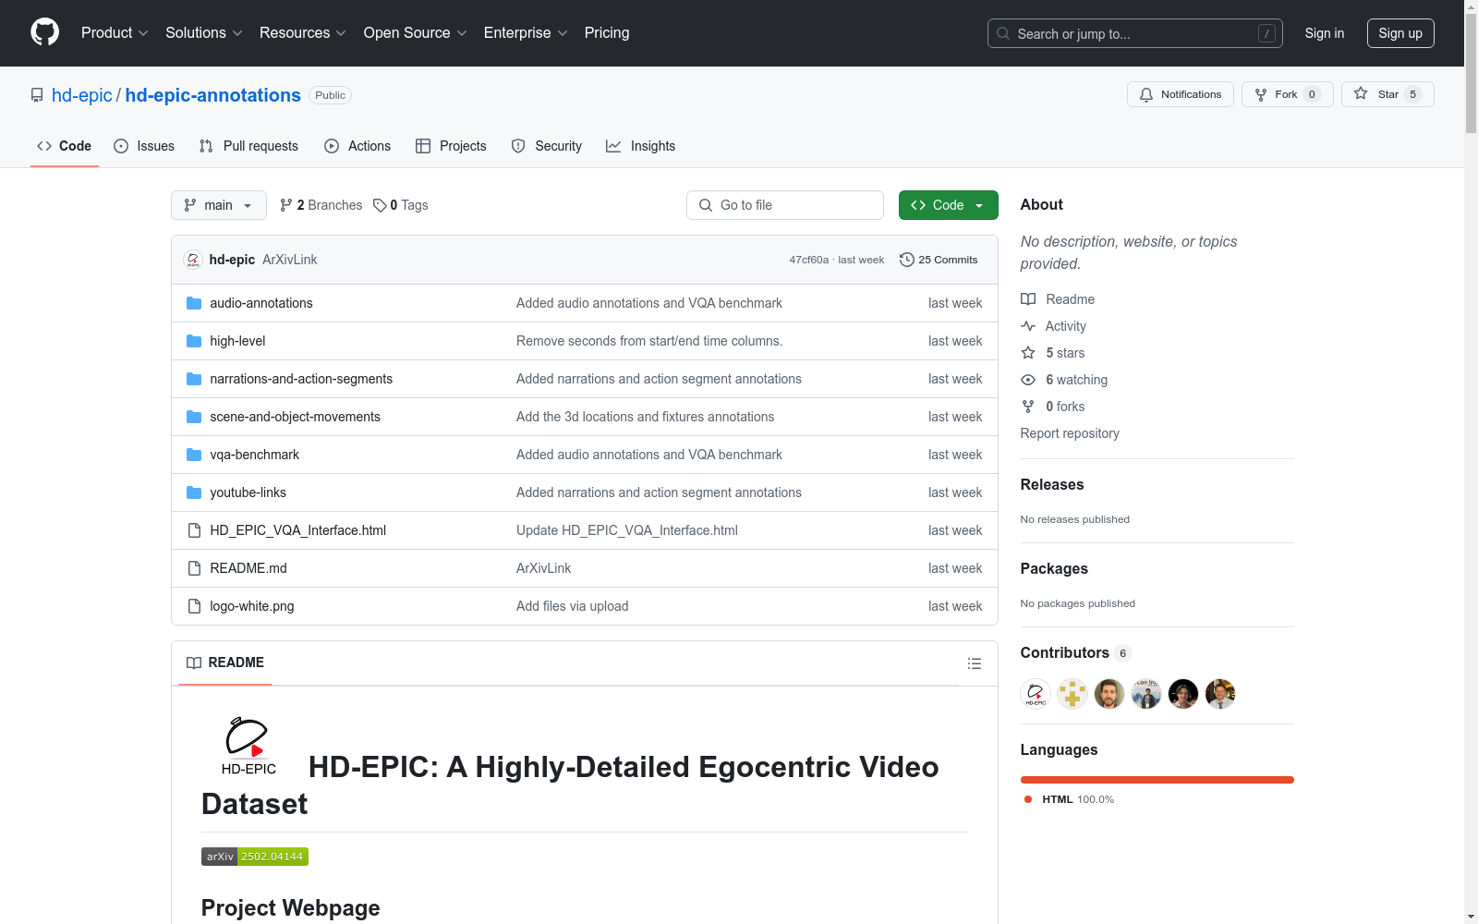Click the Sign in link
Image resolution: width=1478 pixels, height=924 pixels.
coord(1325,33)
